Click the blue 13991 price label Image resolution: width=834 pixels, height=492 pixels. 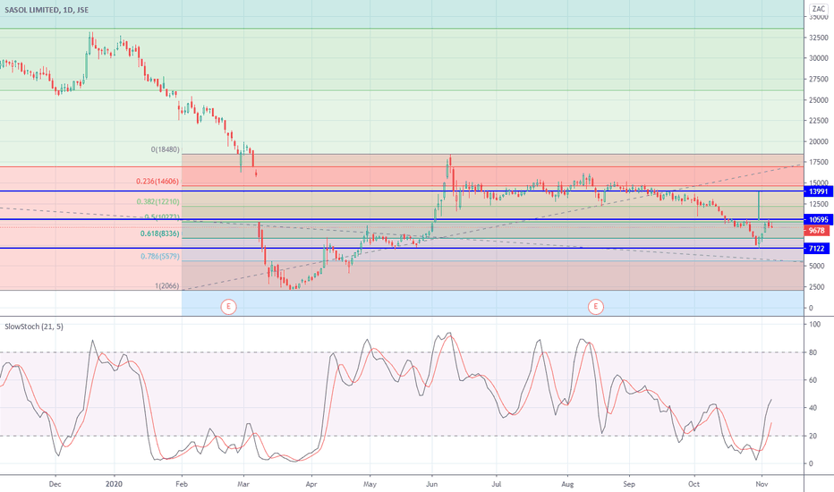[818, 191]
